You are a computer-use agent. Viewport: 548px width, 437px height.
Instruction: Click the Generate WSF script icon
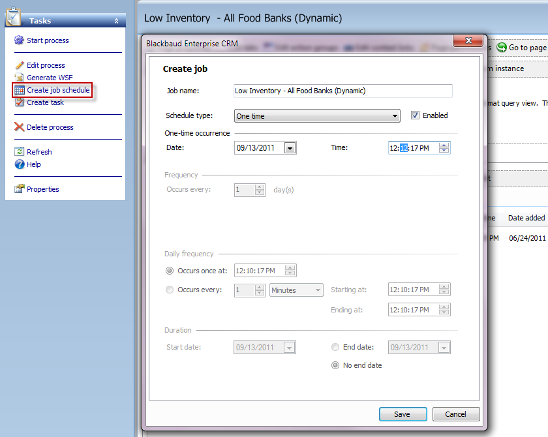point(19,78)
